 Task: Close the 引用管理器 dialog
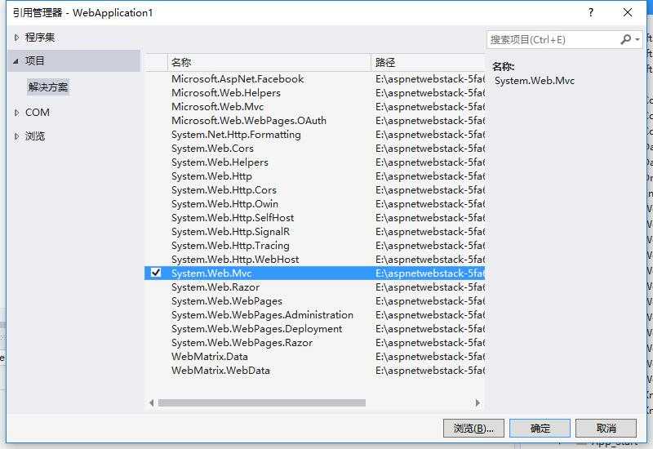click(x=628, y=12)
